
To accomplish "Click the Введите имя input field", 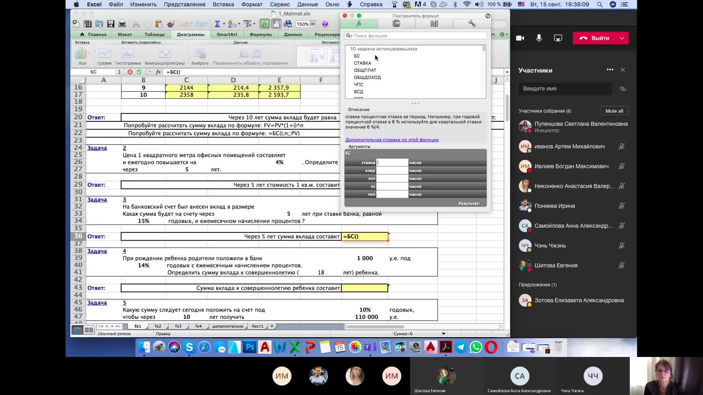I will pos(565,89).
